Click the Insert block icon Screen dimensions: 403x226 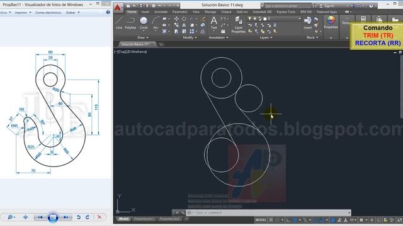[307, 23]
